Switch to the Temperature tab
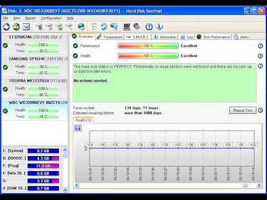267x200 pixels. pyautogui.click(x=110, y=37)
